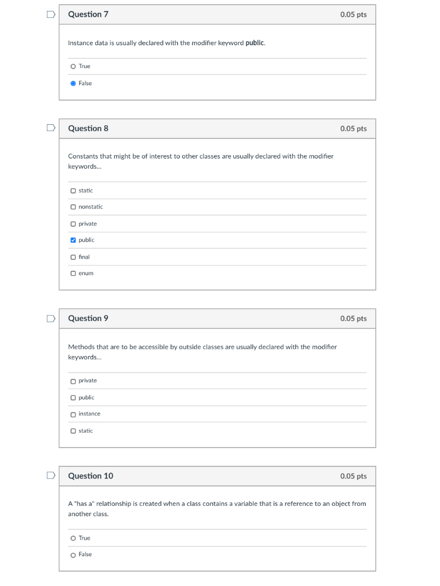Check the final option in Question 8
Viewport: 440px width, 586px height.
point(72,256)
